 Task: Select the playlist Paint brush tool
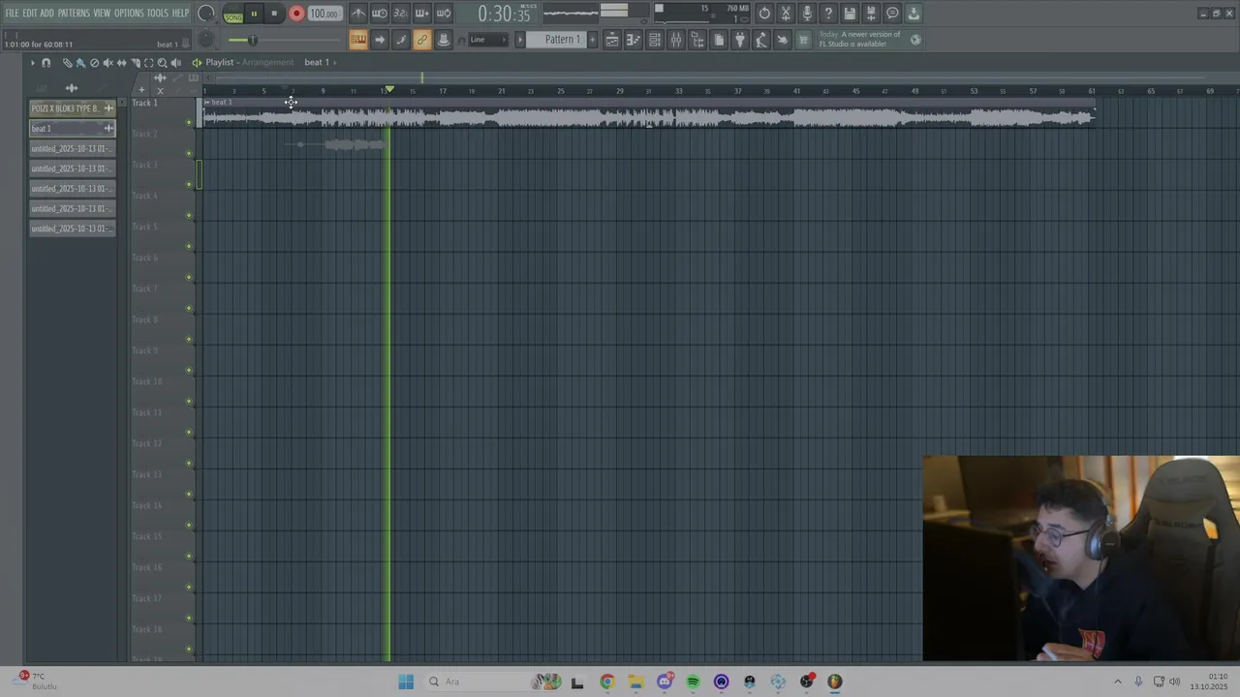80,62
